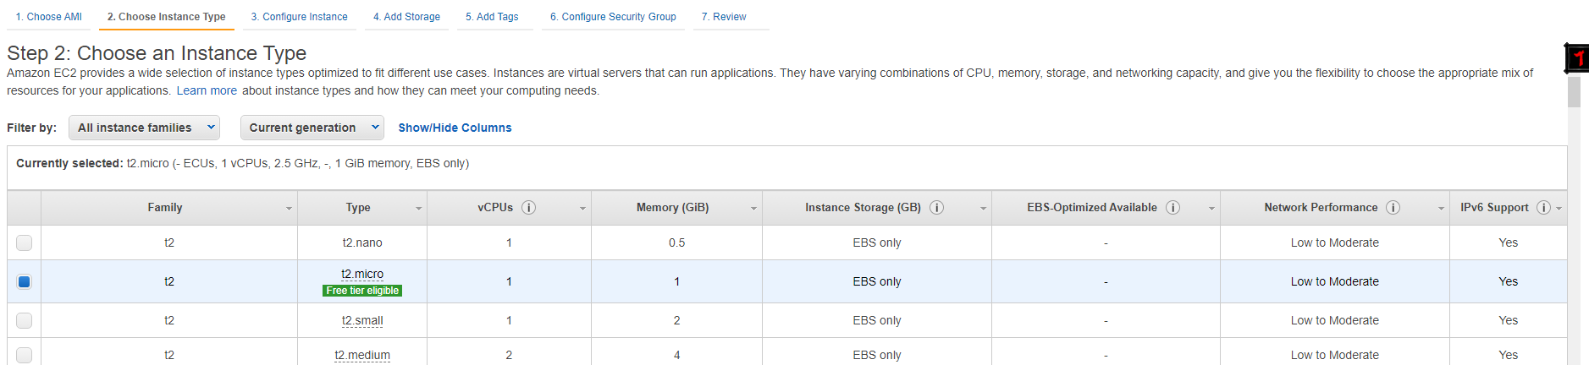This screenshot has height=365, width=1589.
Task: Click the IPv6 Support info icon
Action: tap(1544, 208)
